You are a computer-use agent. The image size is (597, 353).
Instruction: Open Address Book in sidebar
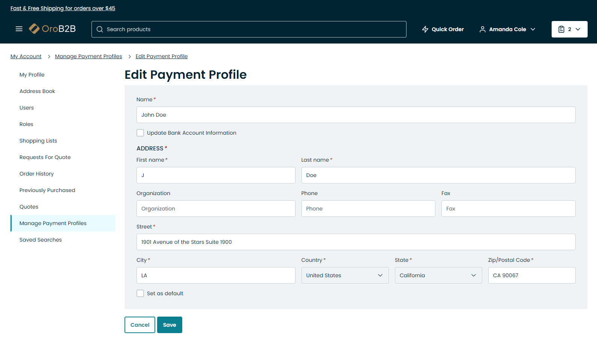point(37,91)
